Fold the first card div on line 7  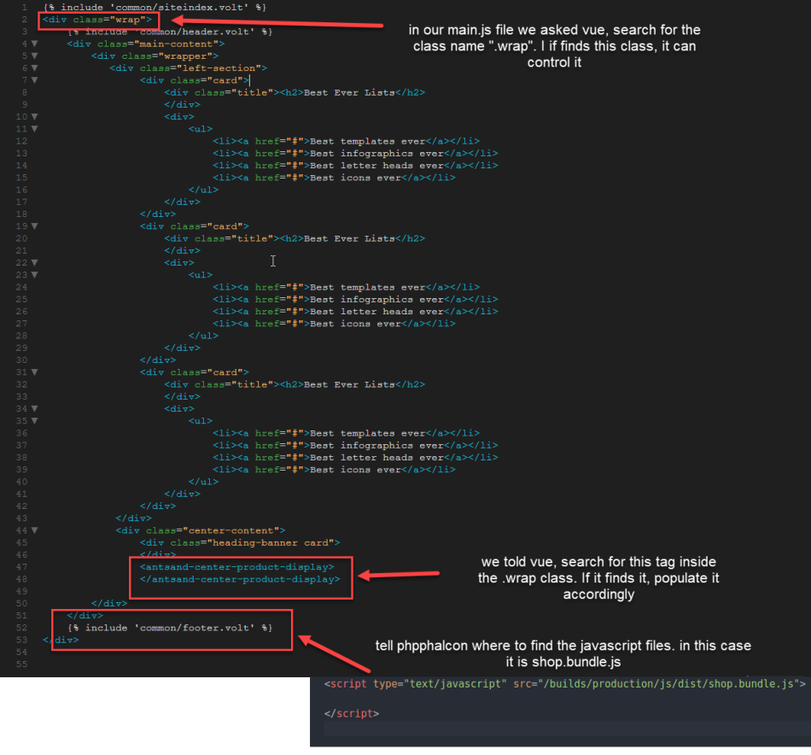point(35,80)
